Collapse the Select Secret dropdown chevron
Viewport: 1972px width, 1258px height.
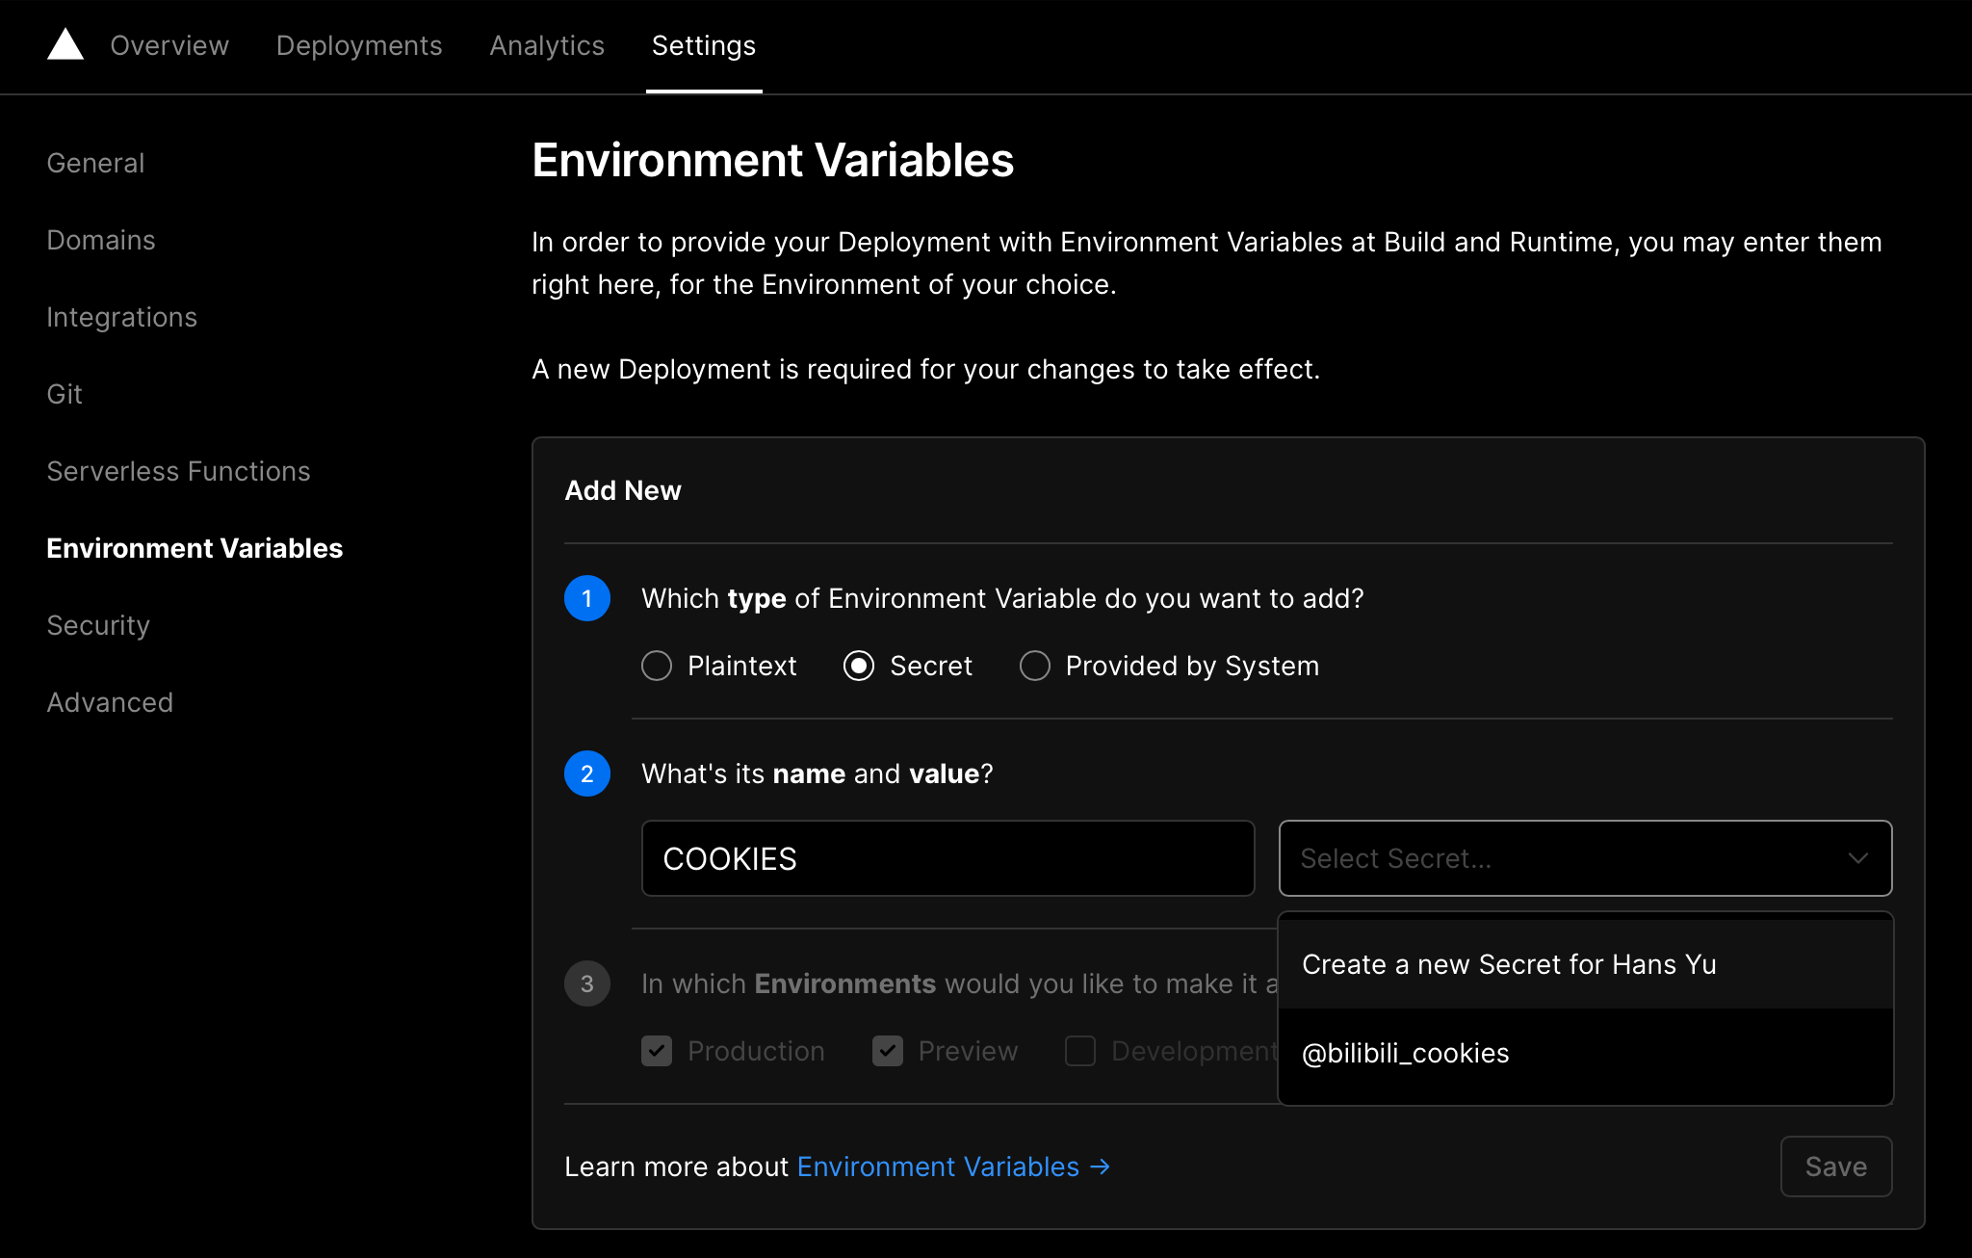pyautogui.click(x=1857, y=858)
